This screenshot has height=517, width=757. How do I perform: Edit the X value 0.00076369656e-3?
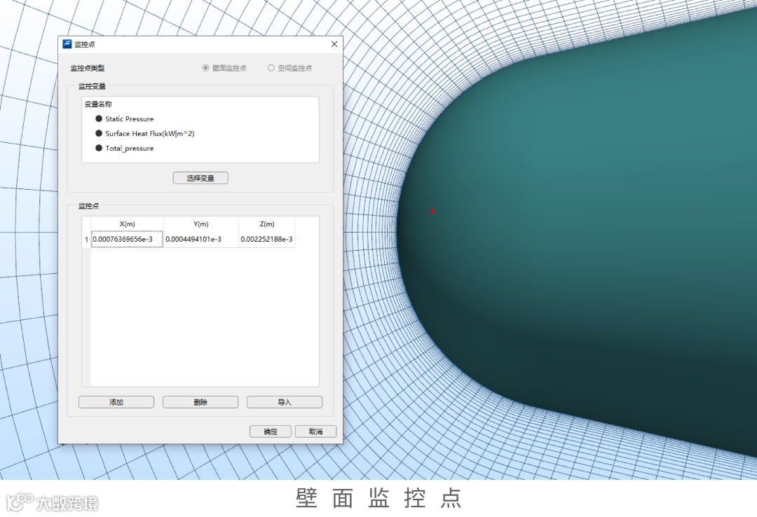[x=128, y=240]
